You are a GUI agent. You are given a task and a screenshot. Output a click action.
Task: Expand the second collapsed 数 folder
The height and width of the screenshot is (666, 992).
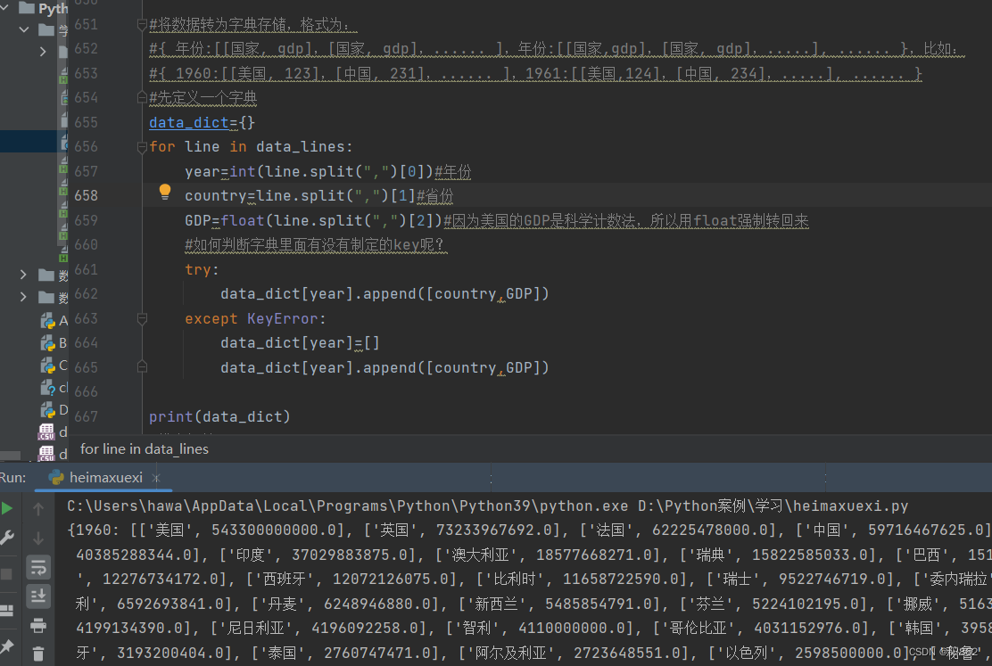(23, 297)
